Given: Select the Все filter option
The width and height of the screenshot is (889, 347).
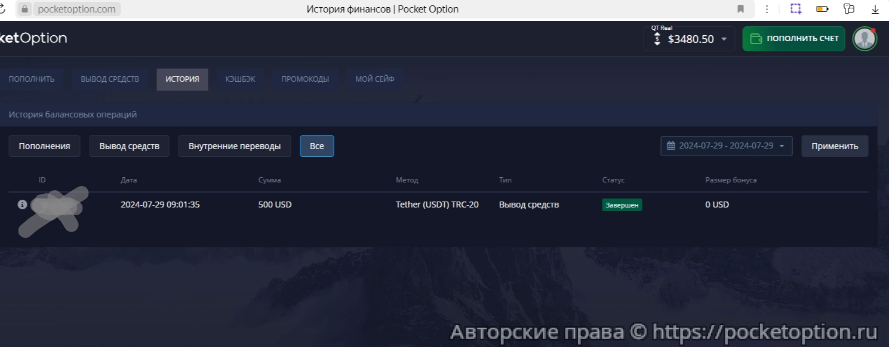Looking at the screenshot, I should pos(316,145).
